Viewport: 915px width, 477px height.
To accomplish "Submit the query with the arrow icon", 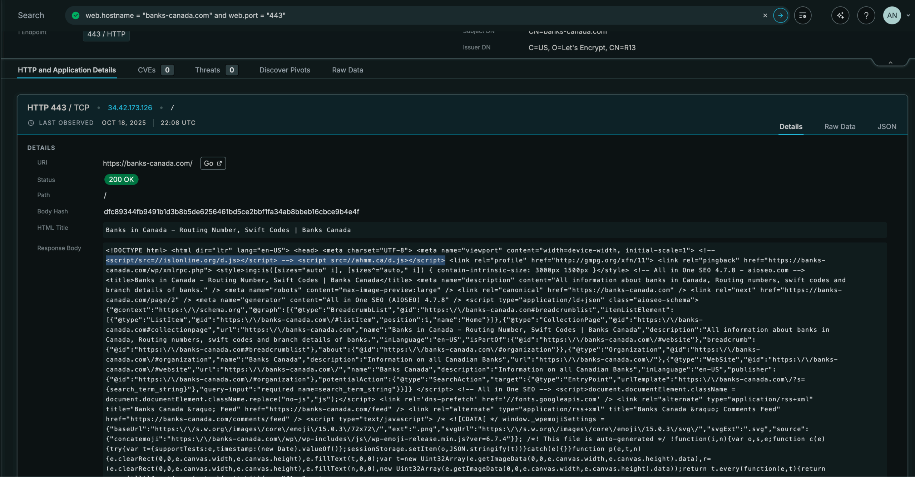I will (781, 15).
